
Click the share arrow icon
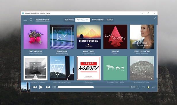coord(153,87)
